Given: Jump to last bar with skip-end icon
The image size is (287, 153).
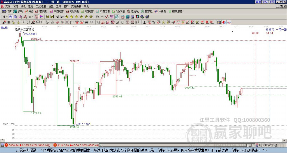Looking at the screenshot, I should tap(52, 17).
